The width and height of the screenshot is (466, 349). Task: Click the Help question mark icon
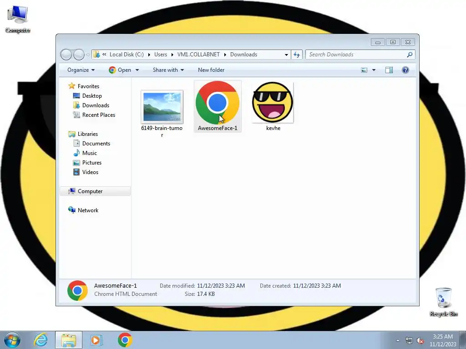pyautogui.click(x=405, y=70)
